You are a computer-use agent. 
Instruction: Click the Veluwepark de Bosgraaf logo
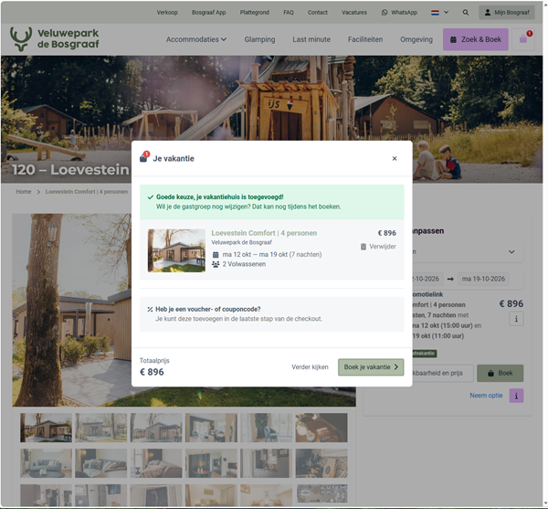pyautogui.click(x=55, y=39)
